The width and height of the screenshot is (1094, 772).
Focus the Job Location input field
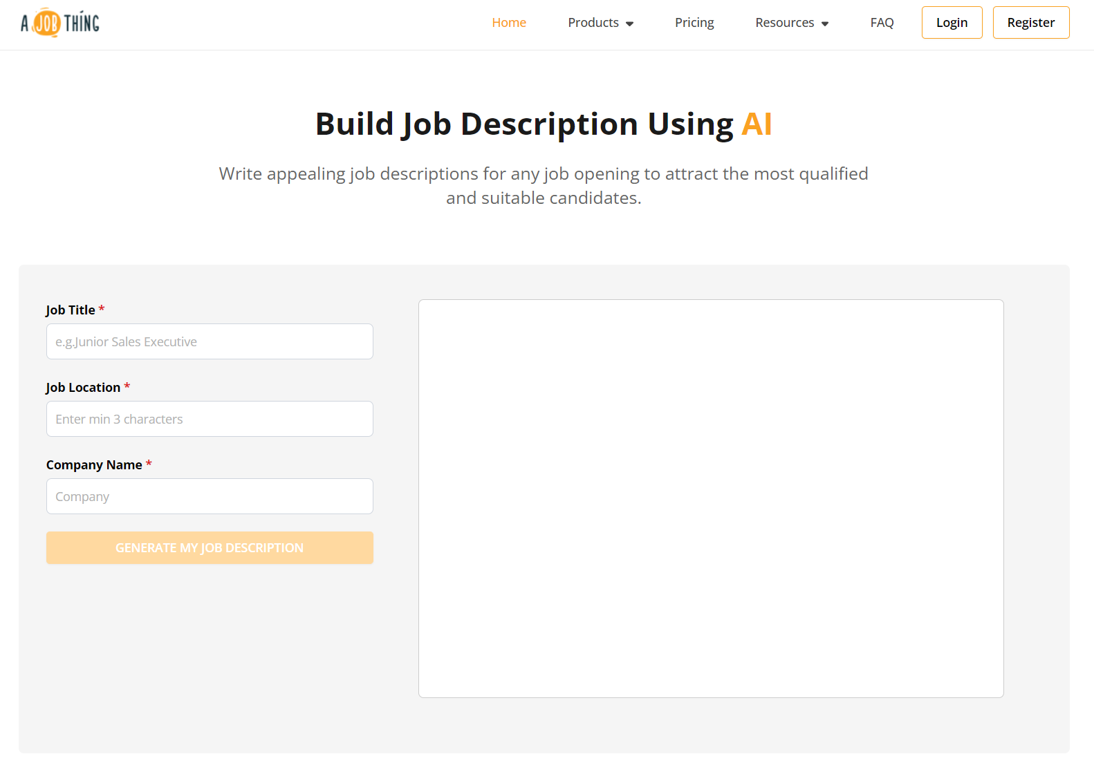point(210,419)
